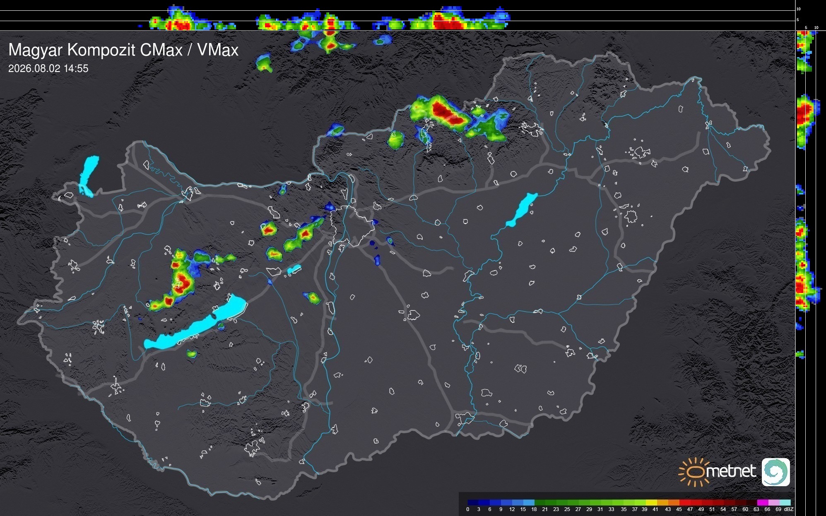Click the legend value '54'
The image size is (826, 516).
723,509
